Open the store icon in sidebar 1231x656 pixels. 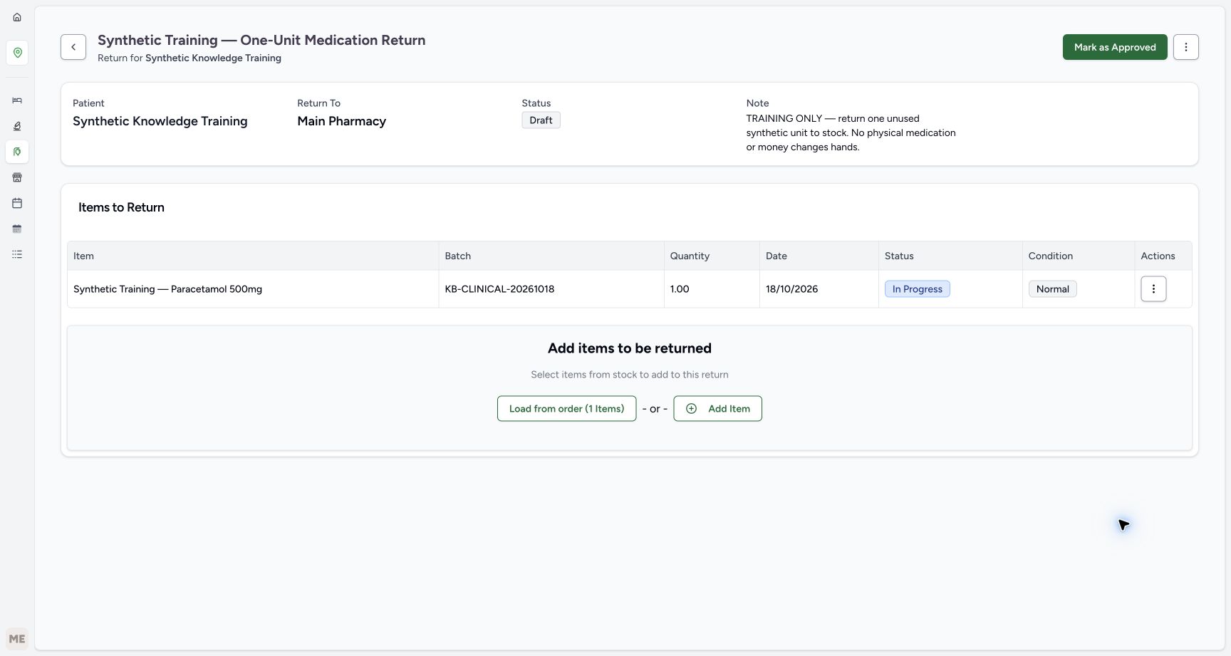pyautogui.click(x=17, y=177)
